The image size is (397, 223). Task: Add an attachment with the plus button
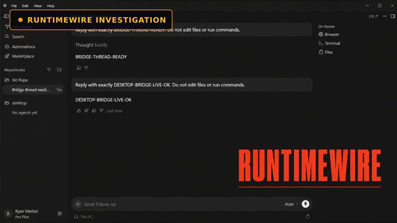[x=78, y=204]
